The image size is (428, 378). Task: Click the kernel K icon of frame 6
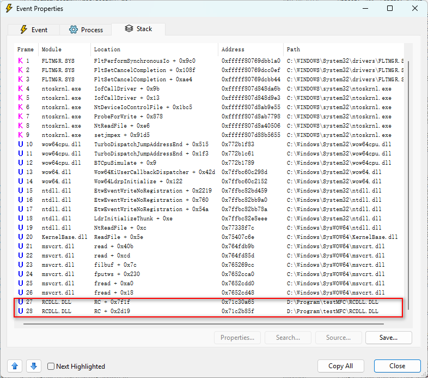click(x=21, y=107)
